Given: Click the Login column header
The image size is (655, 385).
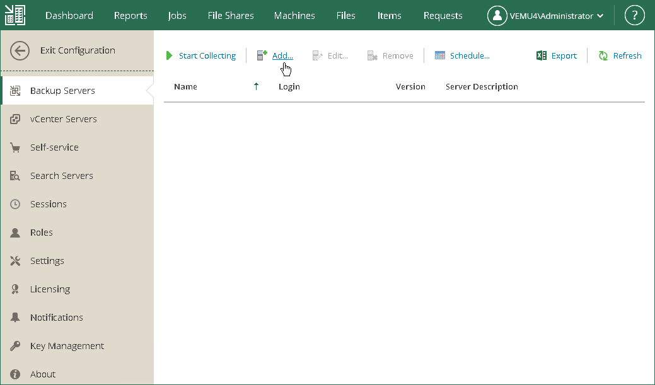Looking at the screenshot, I should [x=289, y=86].
